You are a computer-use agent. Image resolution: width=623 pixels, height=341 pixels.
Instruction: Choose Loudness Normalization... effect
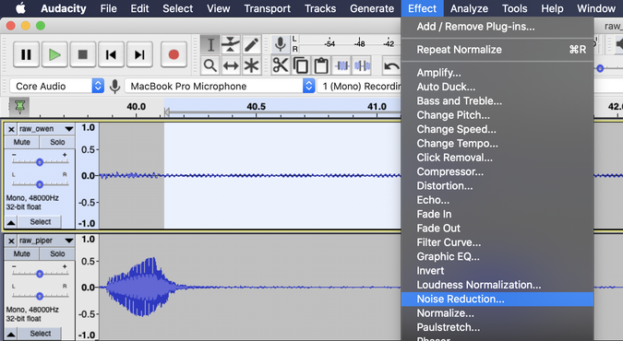[497, 285]
